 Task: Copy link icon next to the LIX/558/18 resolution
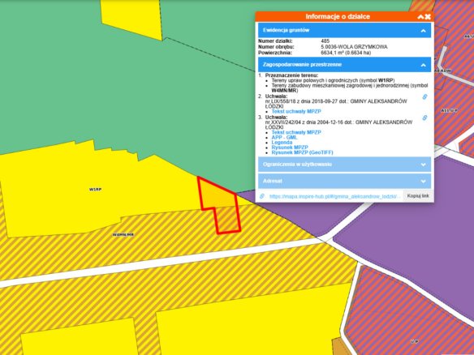(x=424, y=97)
